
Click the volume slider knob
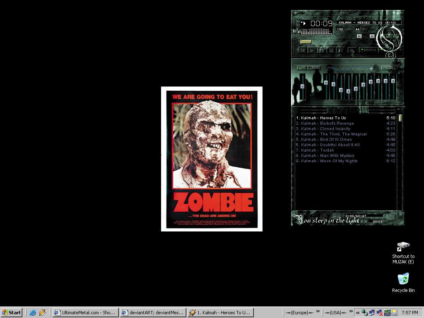click(x=359, y=36)
